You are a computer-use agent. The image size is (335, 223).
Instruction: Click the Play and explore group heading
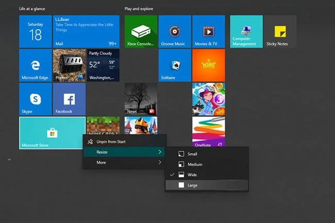pos(139,9)
